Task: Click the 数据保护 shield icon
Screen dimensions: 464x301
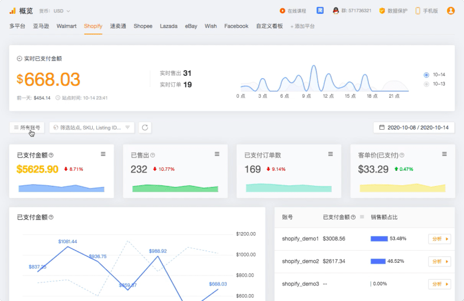Action: click(x=382, y=10)
